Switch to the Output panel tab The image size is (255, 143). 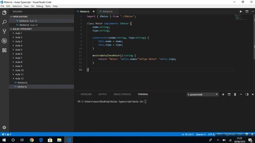[x=103, y=94]
